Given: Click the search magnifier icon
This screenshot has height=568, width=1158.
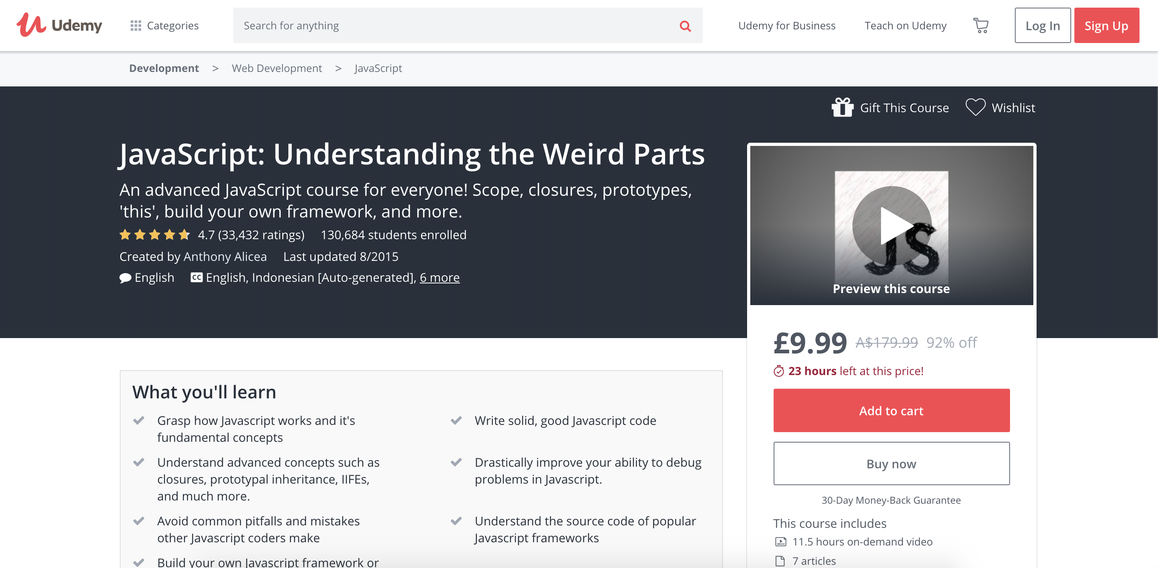Looking at the screenshot, I should 685,26.
